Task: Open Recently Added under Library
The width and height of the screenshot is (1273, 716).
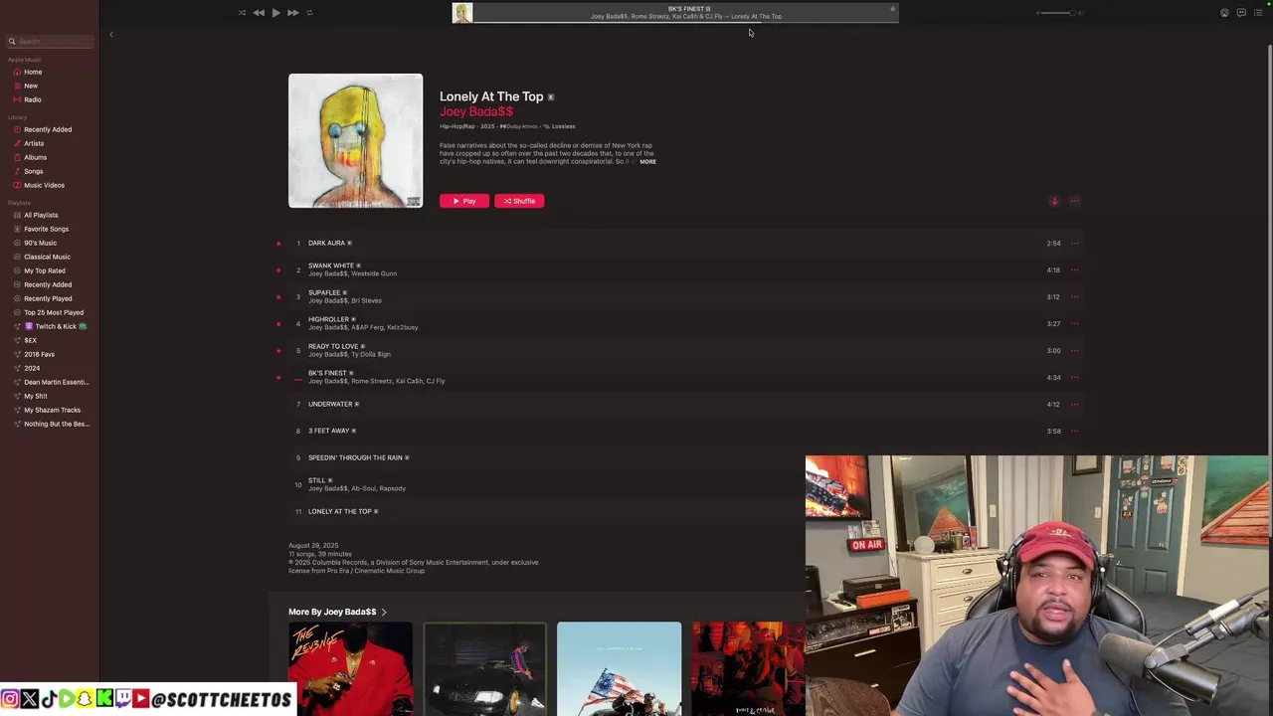Action: pos(48,129)
